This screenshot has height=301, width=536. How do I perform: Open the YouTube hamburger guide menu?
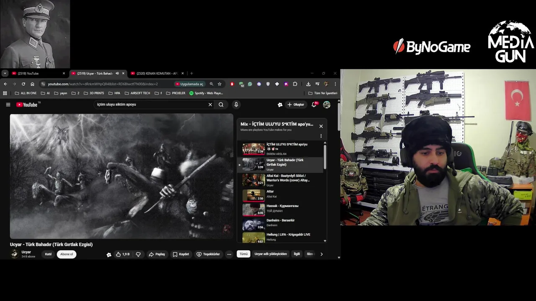tap(8, 105)
